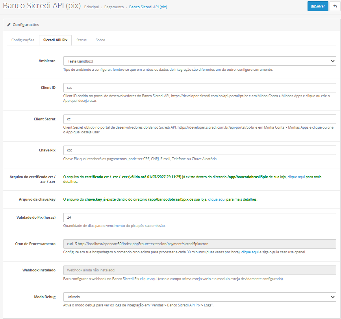Click into the Client Secret field
The image size is (341, 319).
199,119
